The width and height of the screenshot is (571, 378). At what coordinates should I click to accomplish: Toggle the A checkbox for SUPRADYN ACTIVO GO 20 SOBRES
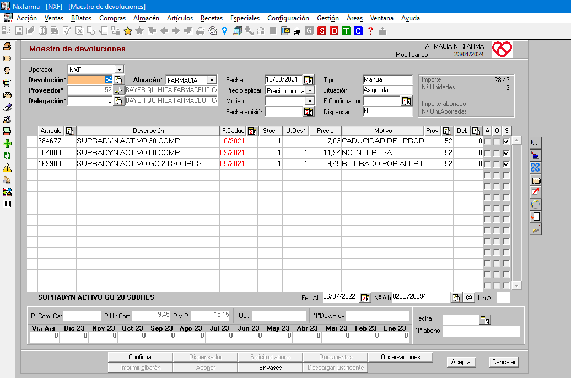tap(488, 164)
